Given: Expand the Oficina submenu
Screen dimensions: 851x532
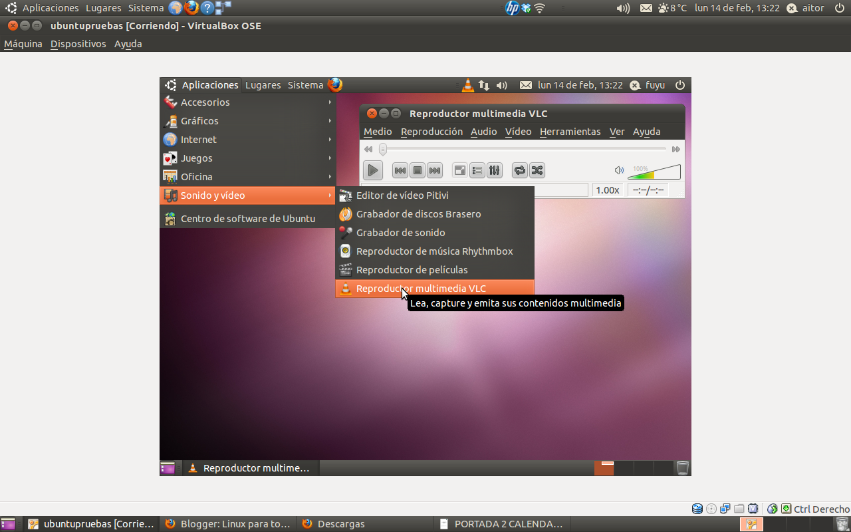Looking at the screenshot, I should point(248,177).
